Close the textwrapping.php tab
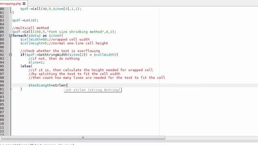This screenshot has height=145, width=258. [24, 4]
